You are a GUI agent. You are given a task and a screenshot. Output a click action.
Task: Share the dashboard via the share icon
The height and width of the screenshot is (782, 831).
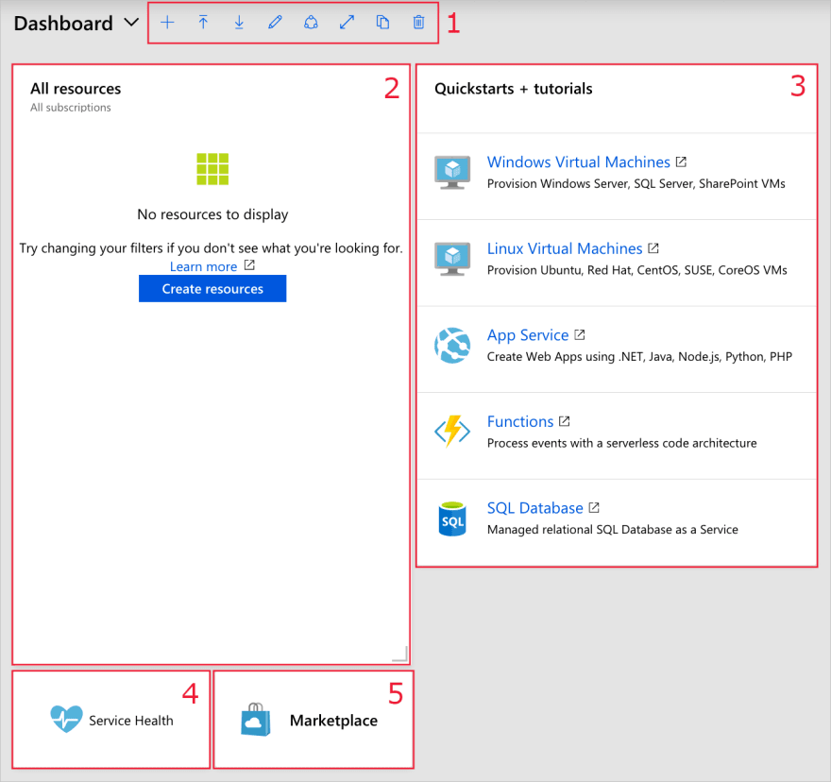[x=311, y=23]
